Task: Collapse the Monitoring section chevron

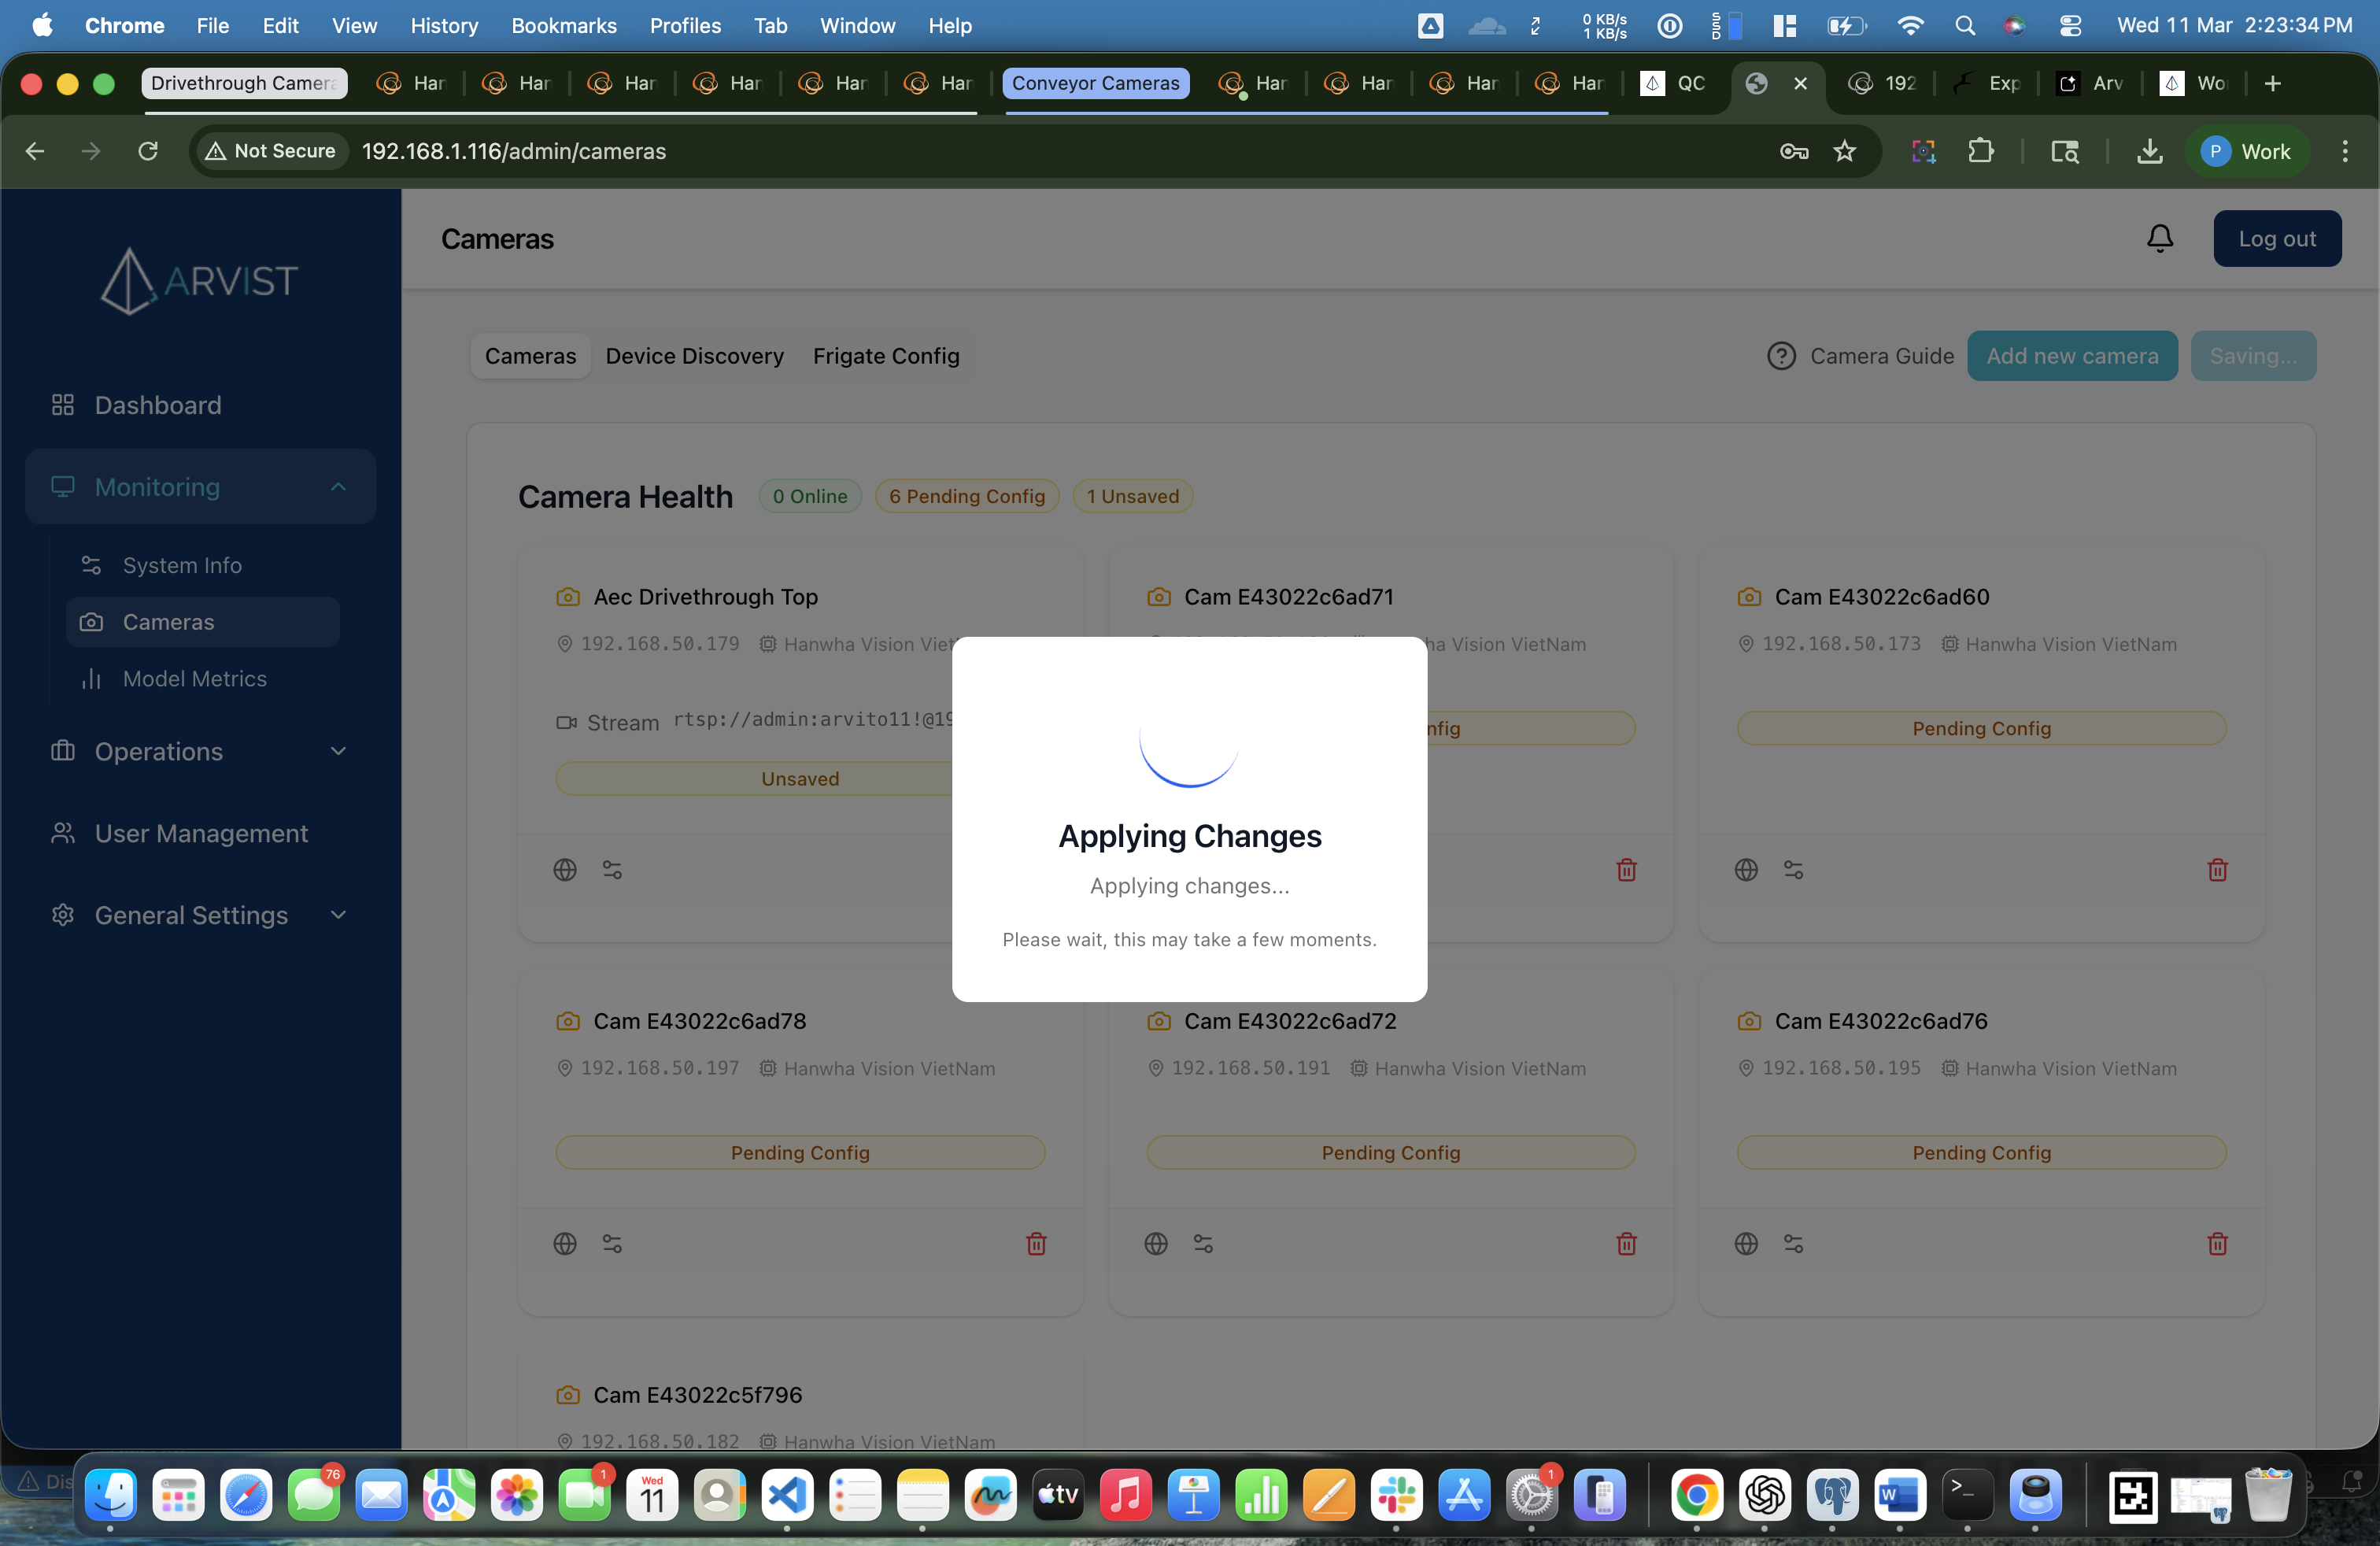Action: click(x=338, y=487)
